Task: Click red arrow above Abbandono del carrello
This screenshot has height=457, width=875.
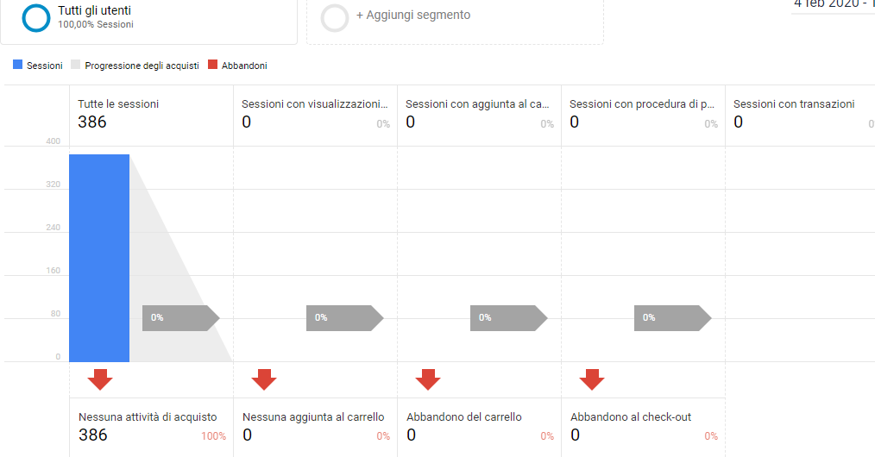Action: click(428, 379)
